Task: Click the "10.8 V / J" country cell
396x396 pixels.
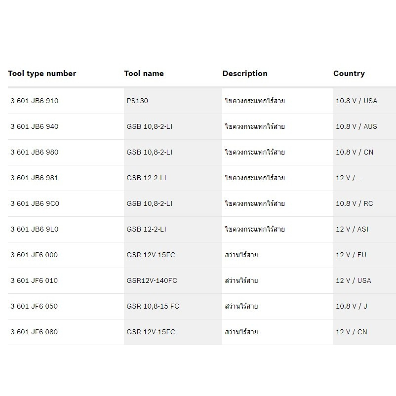Action: (x=352, y=306)
